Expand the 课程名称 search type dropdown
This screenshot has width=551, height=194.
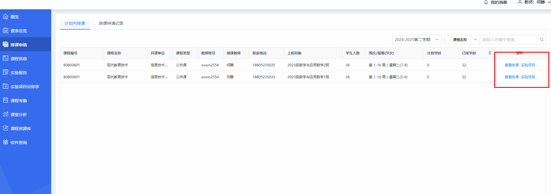462,40
